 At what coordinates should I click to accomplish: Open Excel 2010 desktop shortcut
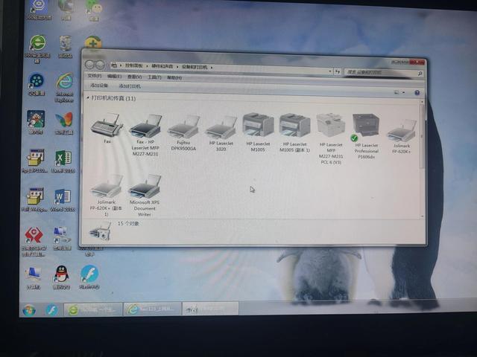click(x=63, y=161)
